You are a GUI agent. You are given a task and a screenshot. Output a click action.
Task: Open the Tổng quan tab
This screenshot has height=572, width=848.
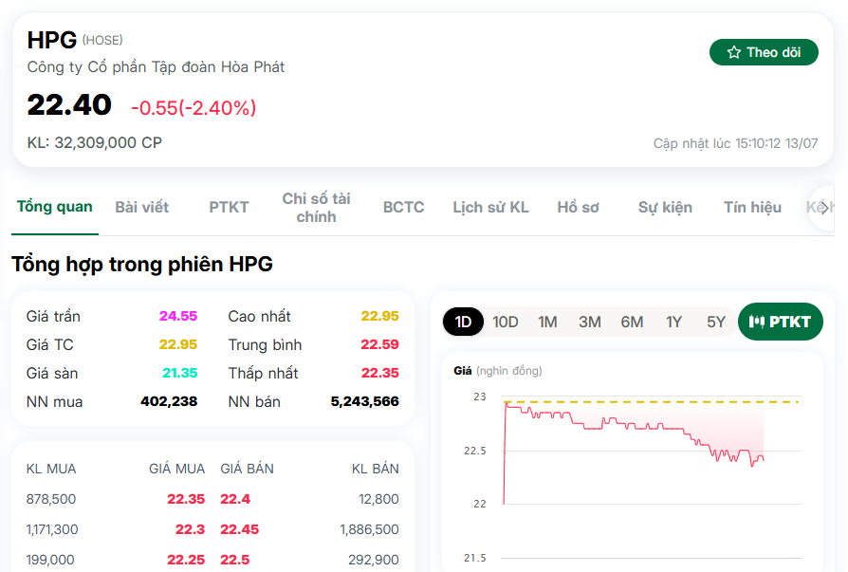coord(55,207)
